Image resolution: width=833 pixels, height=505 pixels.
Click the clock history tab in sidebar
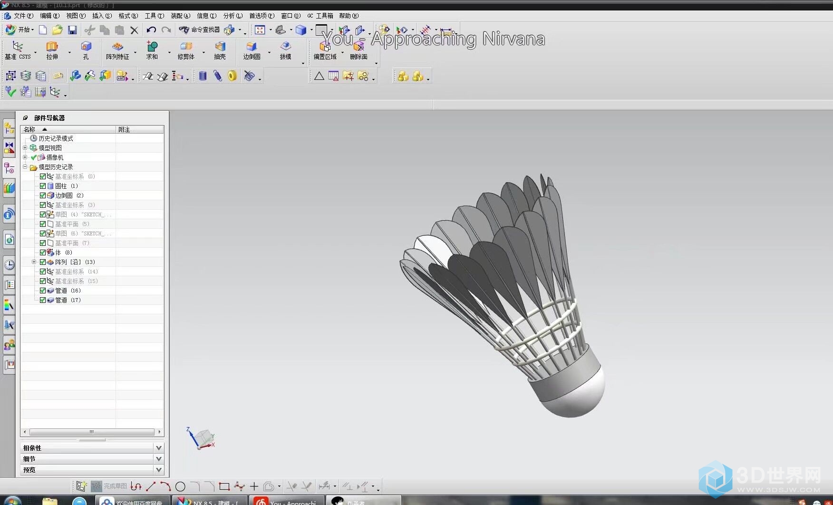9,265
